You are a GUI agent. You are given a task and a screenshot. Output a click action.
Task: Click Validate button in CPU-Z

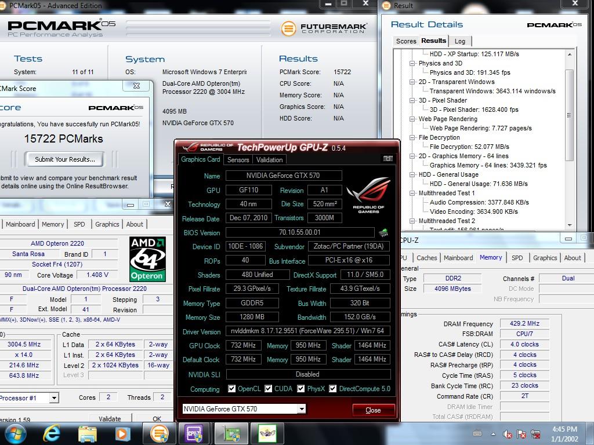point(110,418)
